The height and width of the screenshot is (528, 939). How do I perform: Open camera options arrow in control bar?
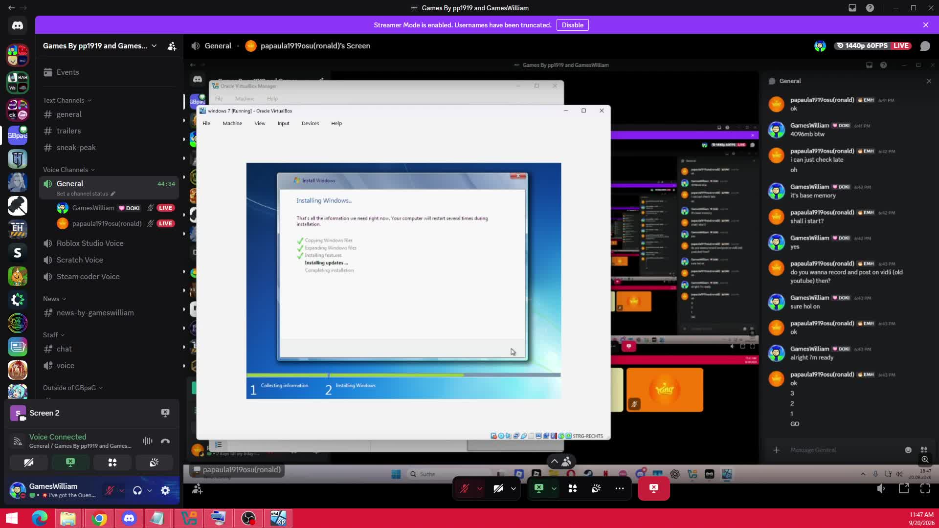tap(514, 488)
